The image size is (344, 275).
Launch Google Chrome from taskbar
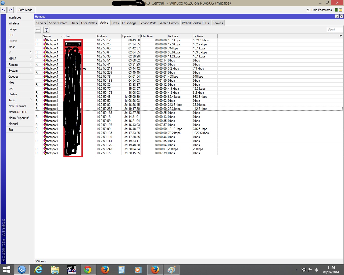pyautogui.click(x=88, y=270)
